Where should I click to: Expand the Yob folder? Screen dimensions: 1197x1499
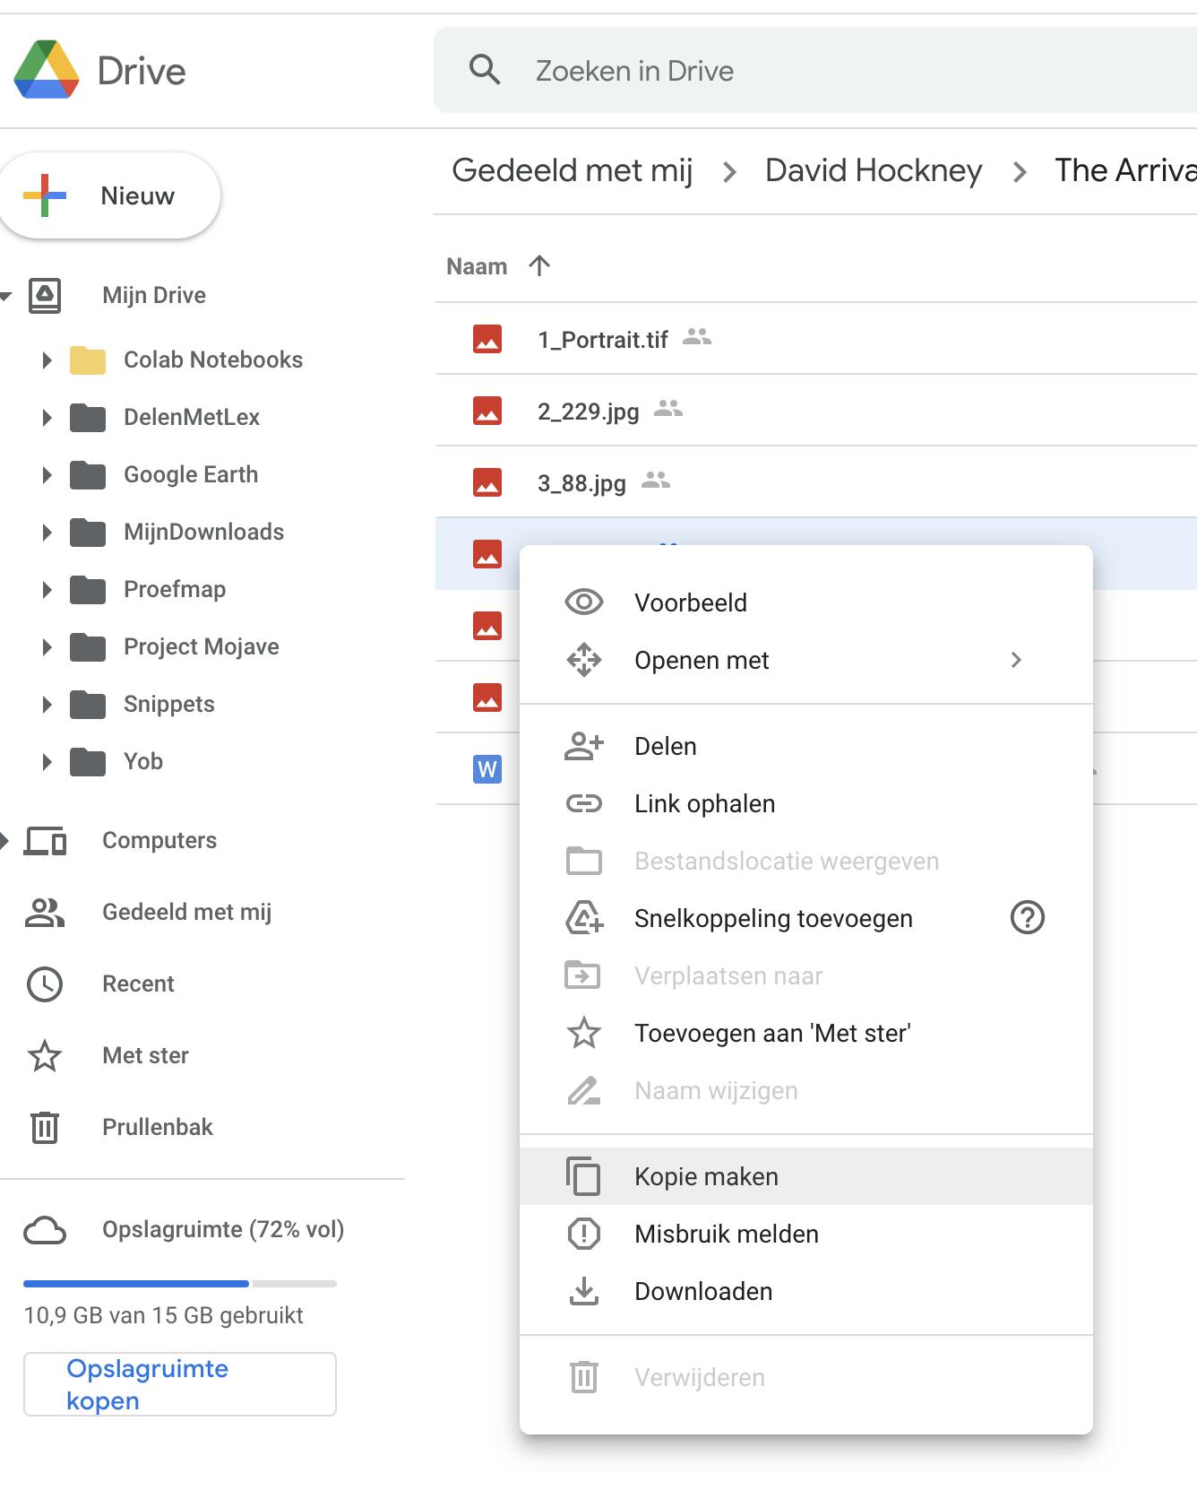click(x=47, y=762)
